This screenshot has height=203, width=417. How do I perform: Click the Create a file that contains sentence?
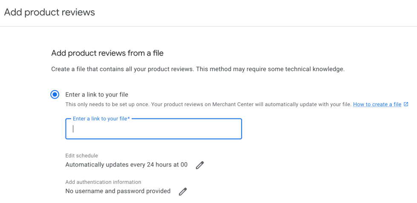coord(122,69)
